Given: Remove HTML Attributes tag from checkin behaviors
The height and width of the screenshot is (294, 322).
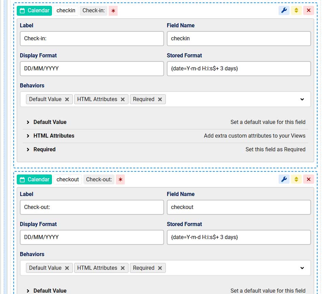Looking at the screenshot, I should [123, 99].
